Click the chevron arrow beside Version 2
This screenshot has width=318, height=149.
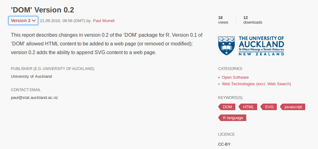[34, 21]
